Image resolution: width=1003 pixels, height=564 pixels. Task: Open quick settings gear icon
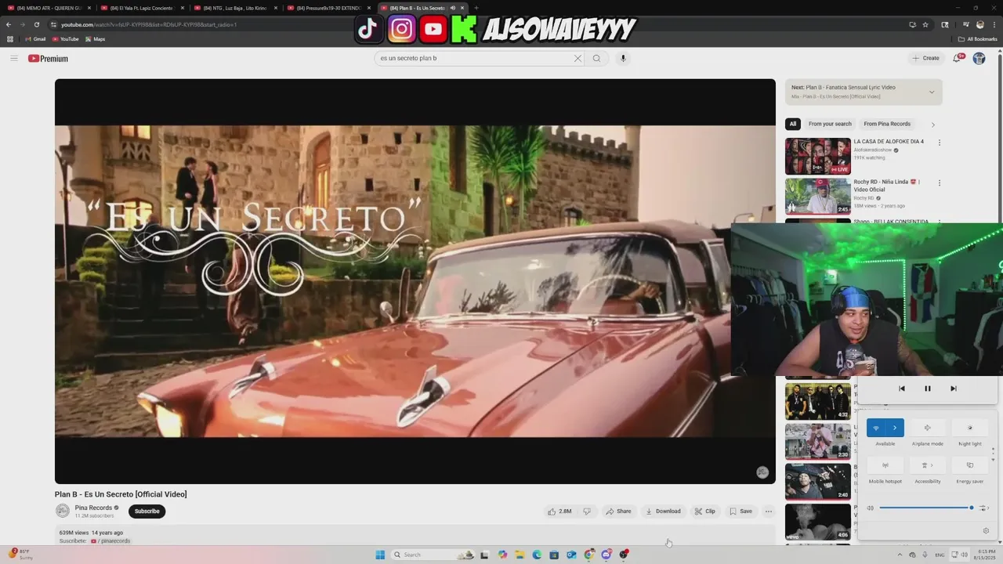[x=986, y=530]
